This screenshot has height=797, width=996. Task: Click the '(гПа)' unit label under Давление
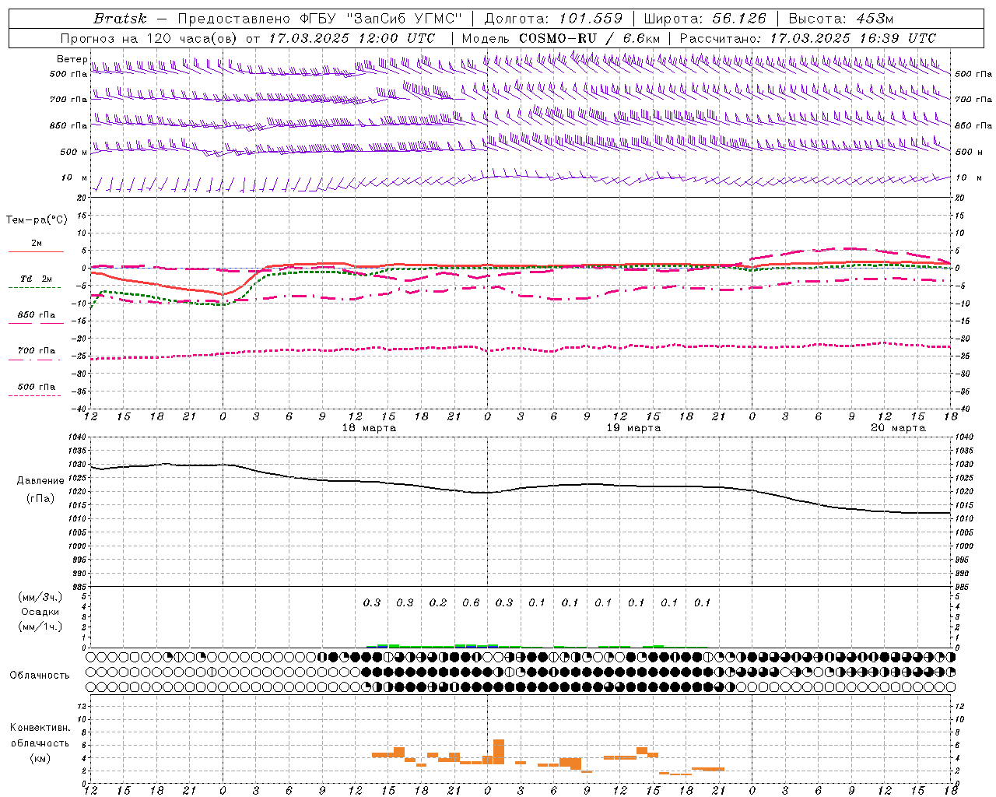pos(40,499)
